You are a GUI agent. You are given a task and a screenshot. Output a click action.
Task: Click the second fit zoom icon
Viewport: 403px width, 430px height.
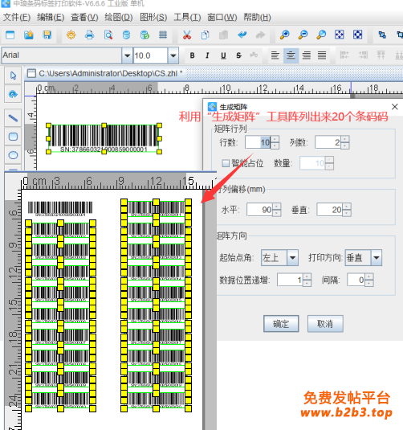[358, 35]
